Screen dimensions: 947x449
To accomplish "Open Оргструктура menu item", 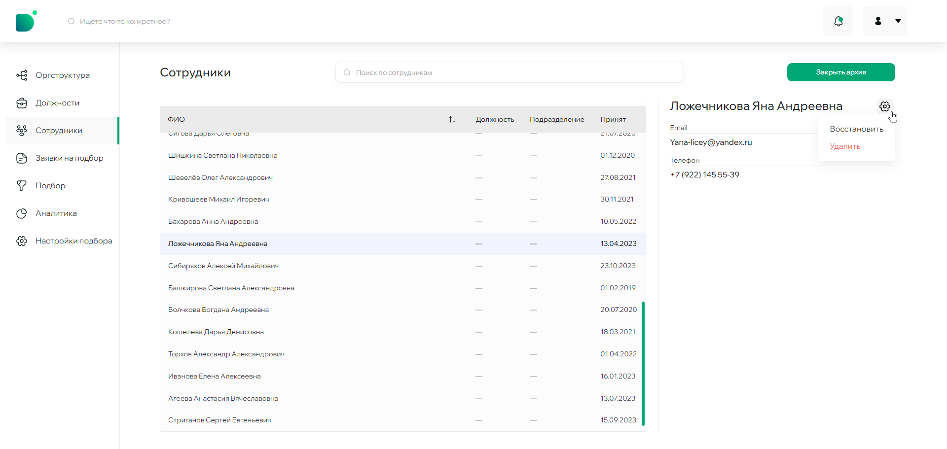I will [x=63, y=75].
